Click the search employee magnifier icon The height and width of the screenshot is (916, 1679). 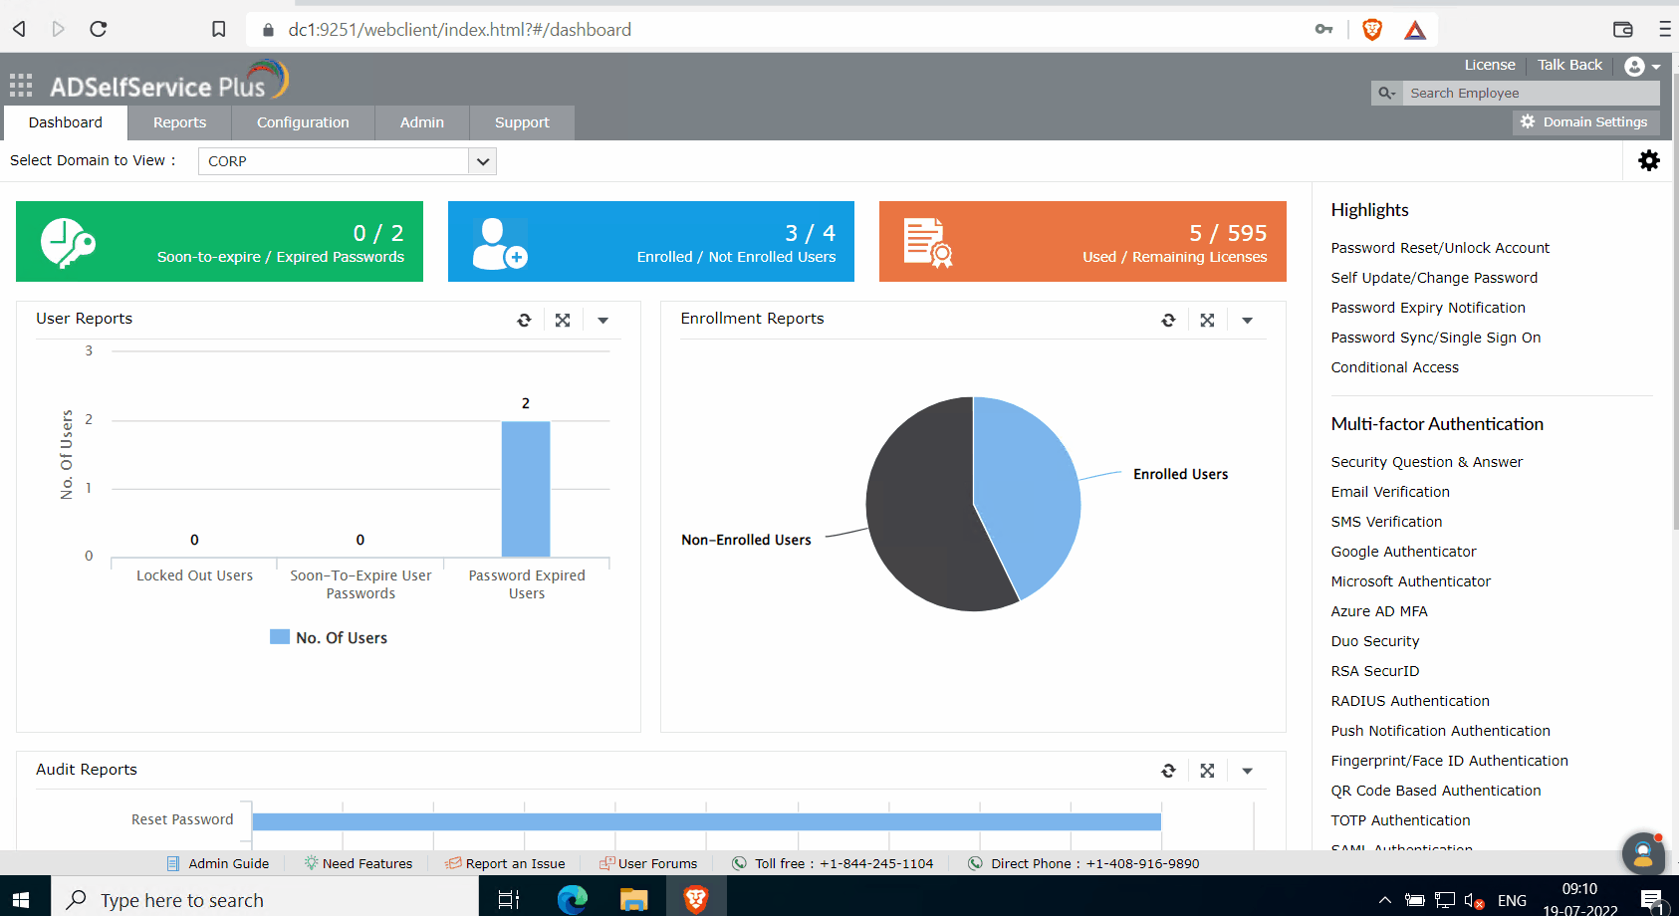coord(1386,93)
